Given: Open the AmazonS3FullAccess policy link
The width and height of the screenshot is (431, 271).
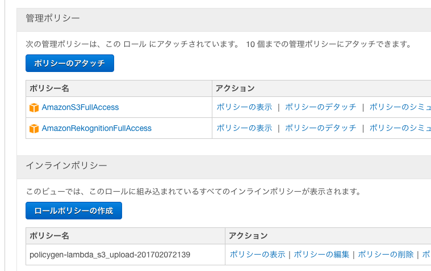Looking at the screenshot, I should pos(80,107).
